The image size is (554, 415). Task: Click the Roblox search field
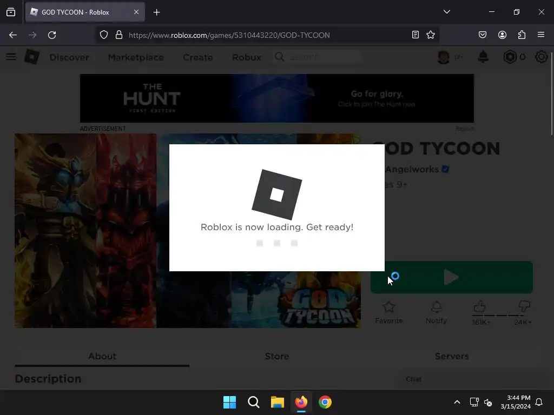click(x=318, y=57)
